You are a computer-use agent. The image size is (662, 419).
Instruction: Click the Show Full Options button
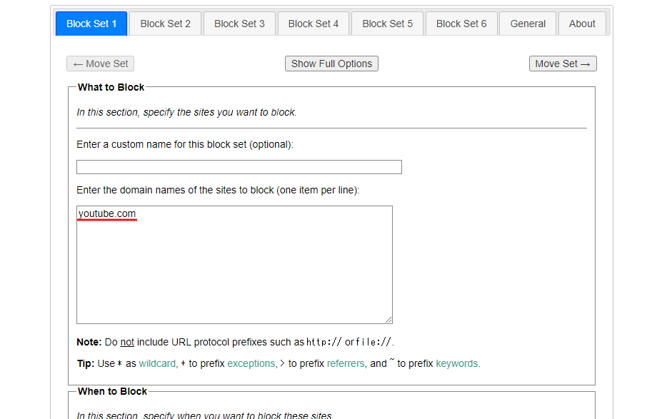click(331, 64)
